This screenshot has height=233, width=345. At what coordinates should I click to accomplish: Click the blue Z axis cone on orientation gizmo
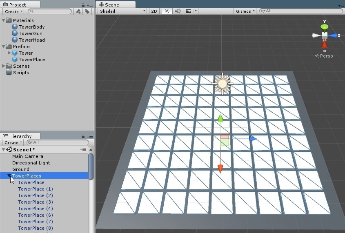pos(333,36)
